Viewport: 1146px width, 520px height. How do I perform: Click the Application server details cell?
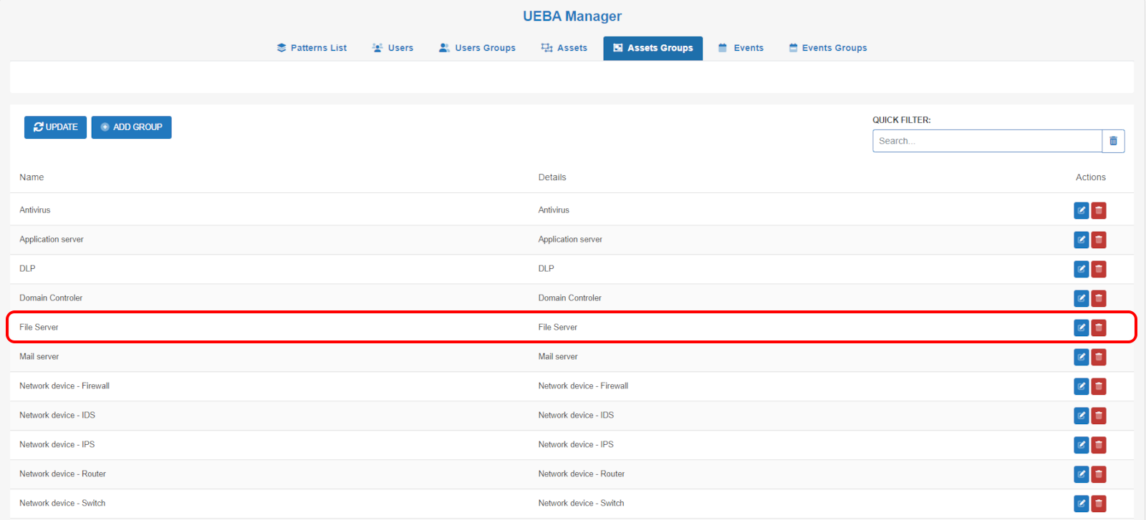570,240
